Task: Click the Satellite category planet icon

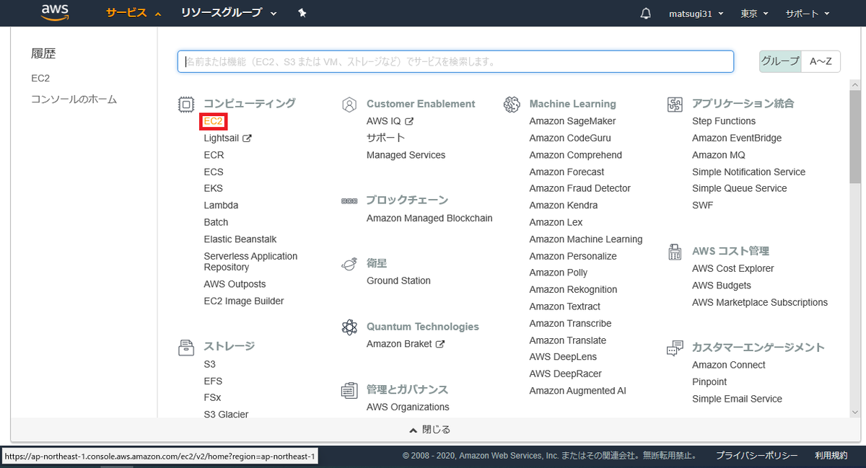Action: point(349,264)
